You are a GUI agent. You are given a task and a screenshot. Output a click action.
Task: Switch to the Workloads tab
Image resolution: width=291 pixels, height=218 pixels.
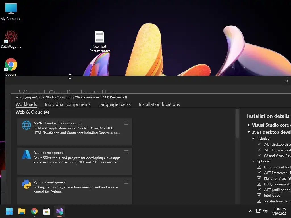click(x=26, y=104)
